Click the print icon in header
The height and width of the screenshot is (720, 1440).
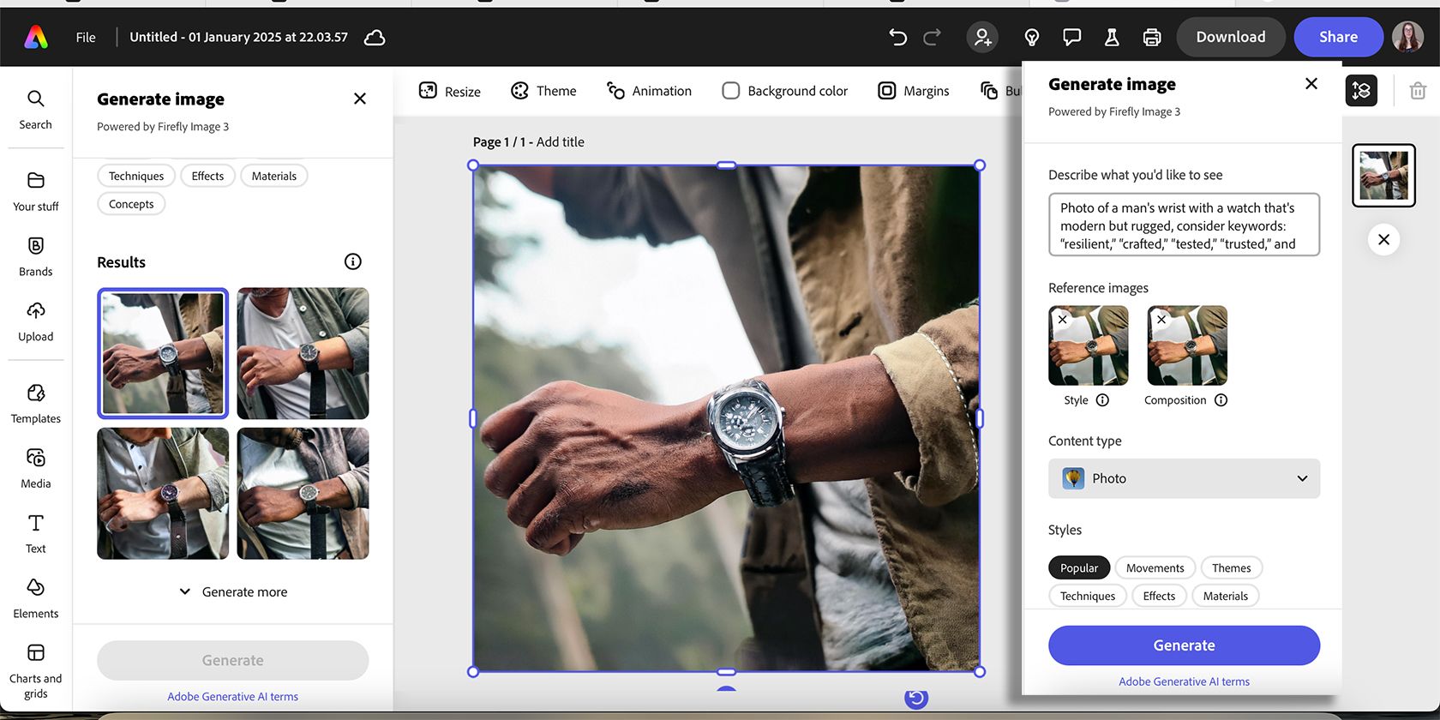[x=1152, y=37]
